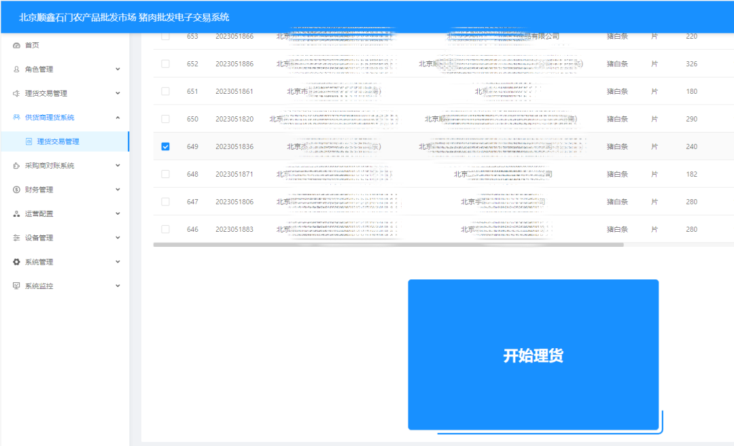Click the monitor icon beside 系统监控

(x=16, y=286)
